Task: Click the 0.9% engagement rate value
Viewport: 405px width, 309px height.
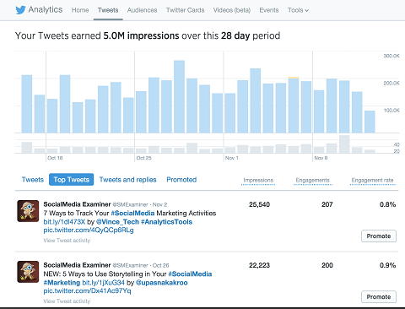Action: coord(387,265)
